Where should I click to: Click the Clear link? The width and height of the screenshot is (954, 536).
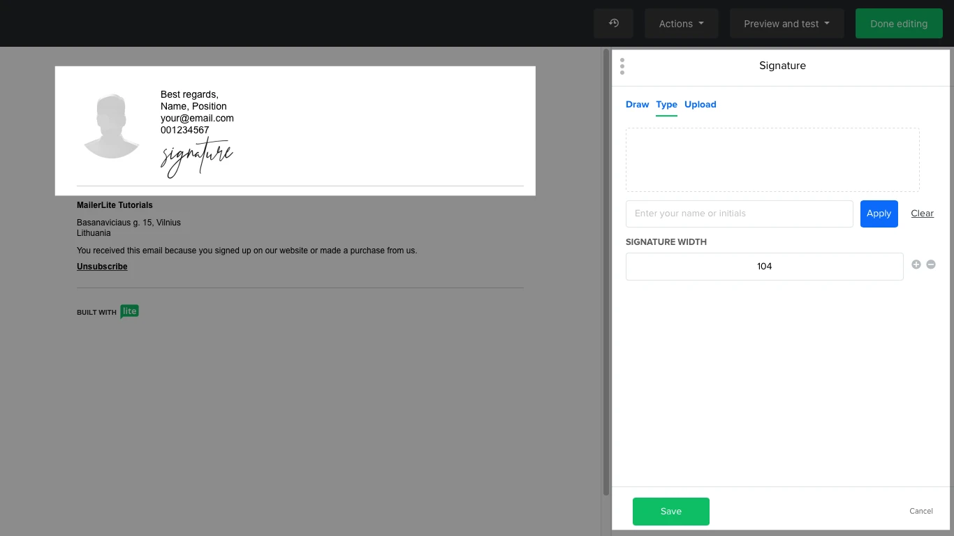[x=922, y=214]
